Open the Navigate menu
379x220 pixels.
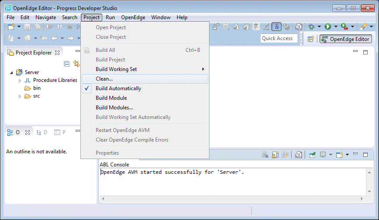click(x=46, y=17)
